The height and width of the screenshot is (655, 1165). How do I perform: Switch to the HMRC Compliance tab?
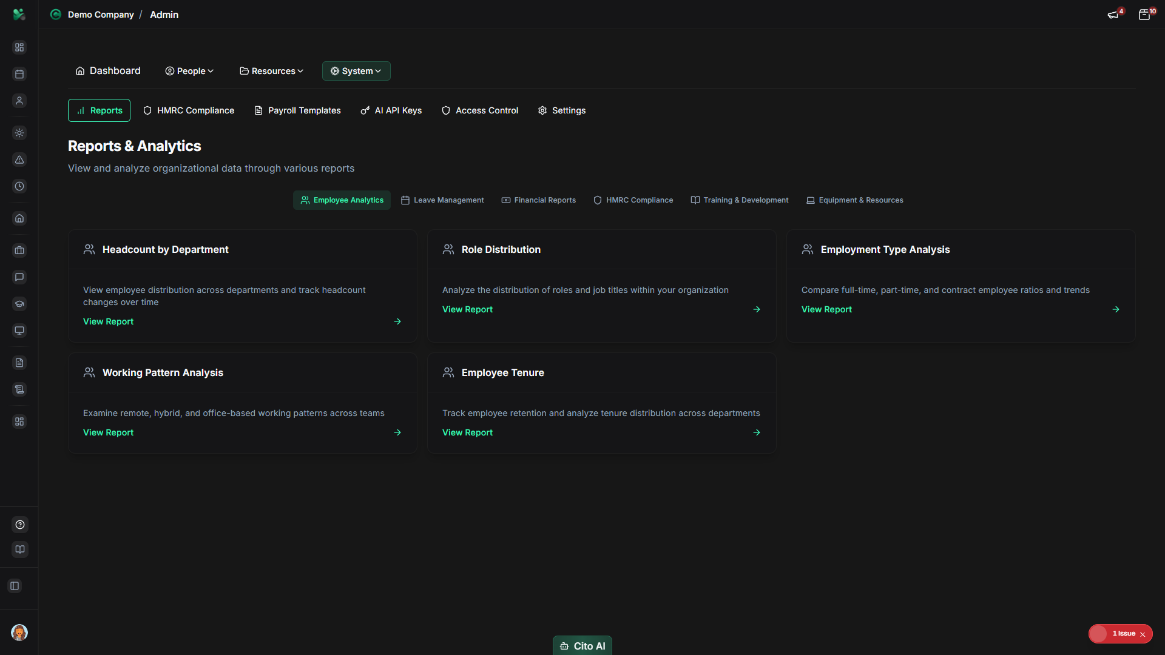[x=188, y=110]
